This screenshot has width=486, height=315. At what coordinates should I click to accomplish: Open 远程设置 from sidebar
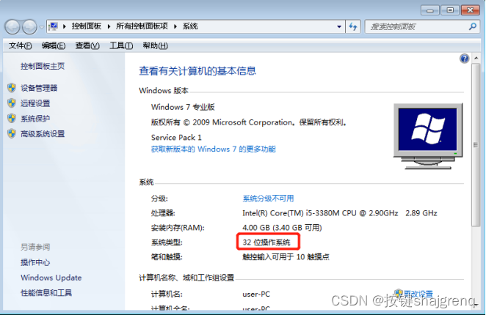35,103
